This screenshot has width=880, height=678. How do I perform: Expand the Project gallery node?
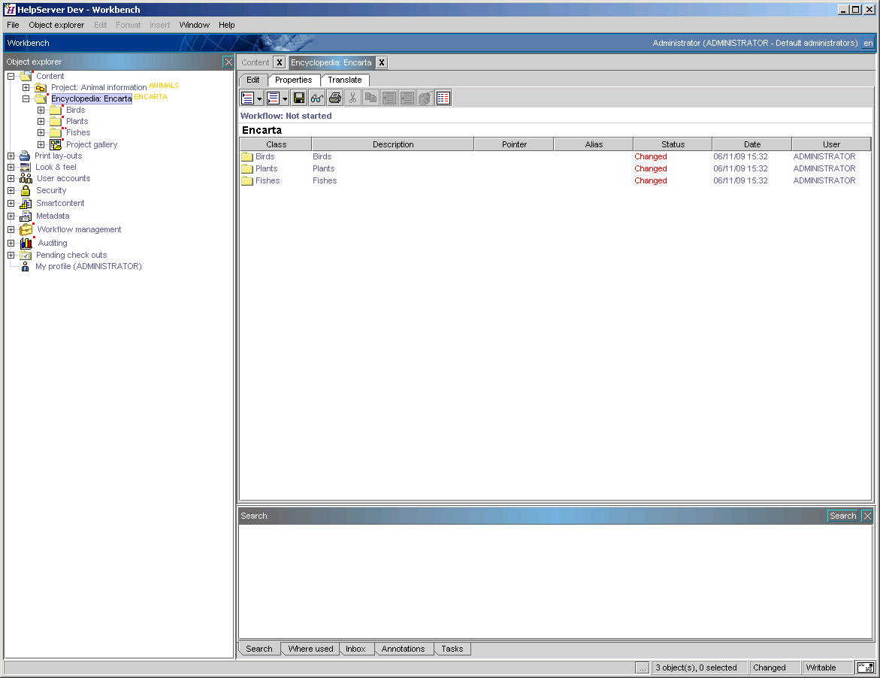tap(41, 144)
